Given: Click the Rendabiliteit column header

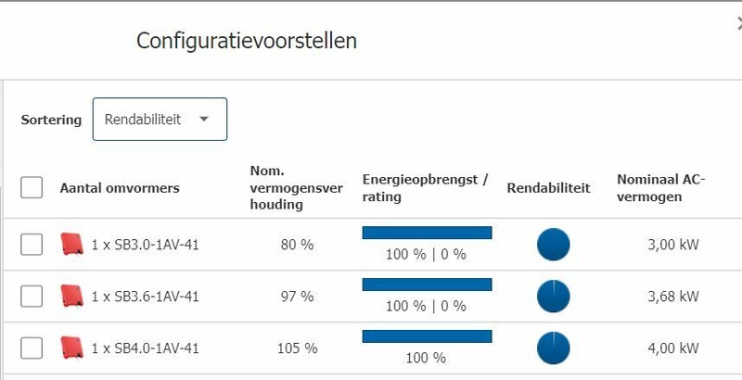Looking at the screenshot, I should click(548, 188).
